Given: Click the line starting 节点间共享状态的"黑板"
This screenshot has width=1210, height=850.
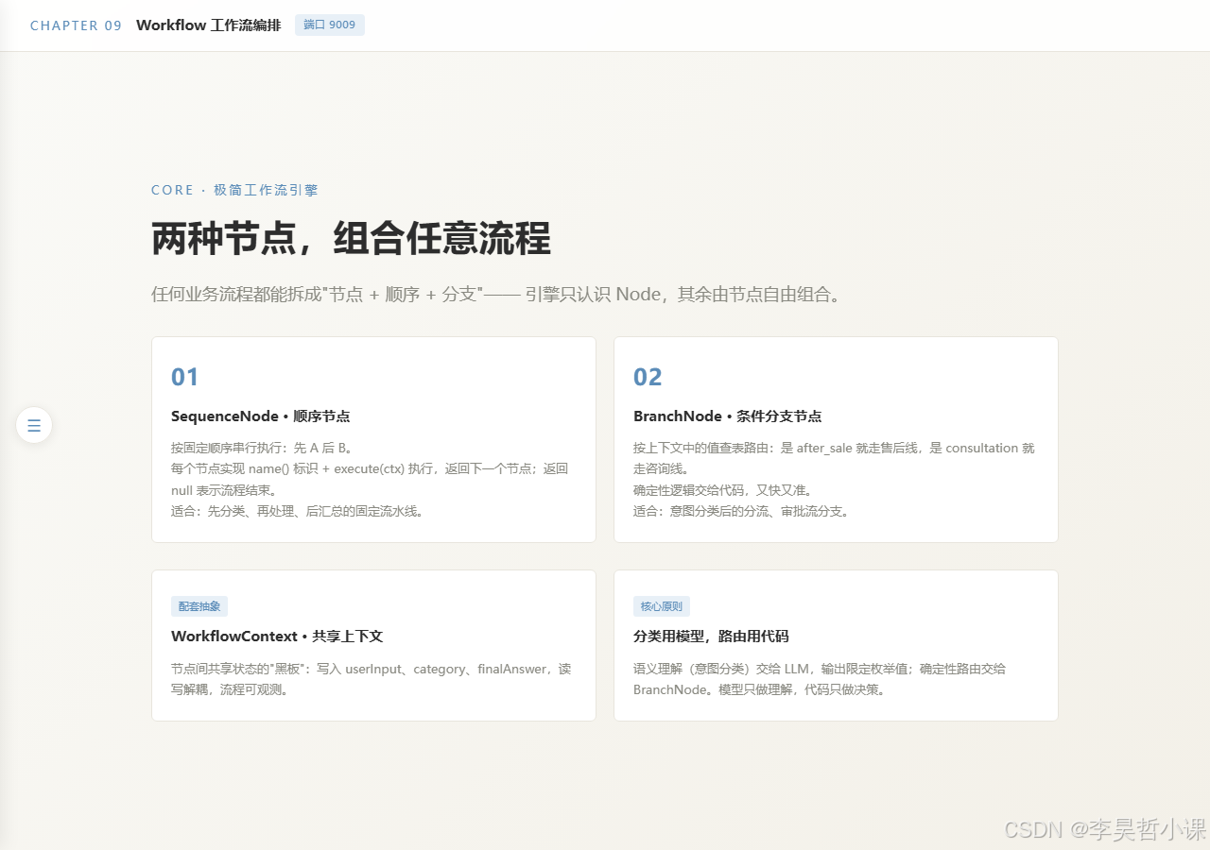Looking at the screenshot, I should click(x=372, y=669).
